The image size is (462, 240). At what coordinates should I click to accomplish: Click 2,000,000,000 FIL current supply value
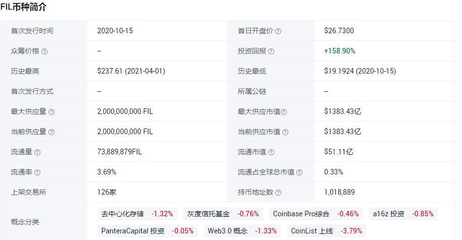(125, 132)
